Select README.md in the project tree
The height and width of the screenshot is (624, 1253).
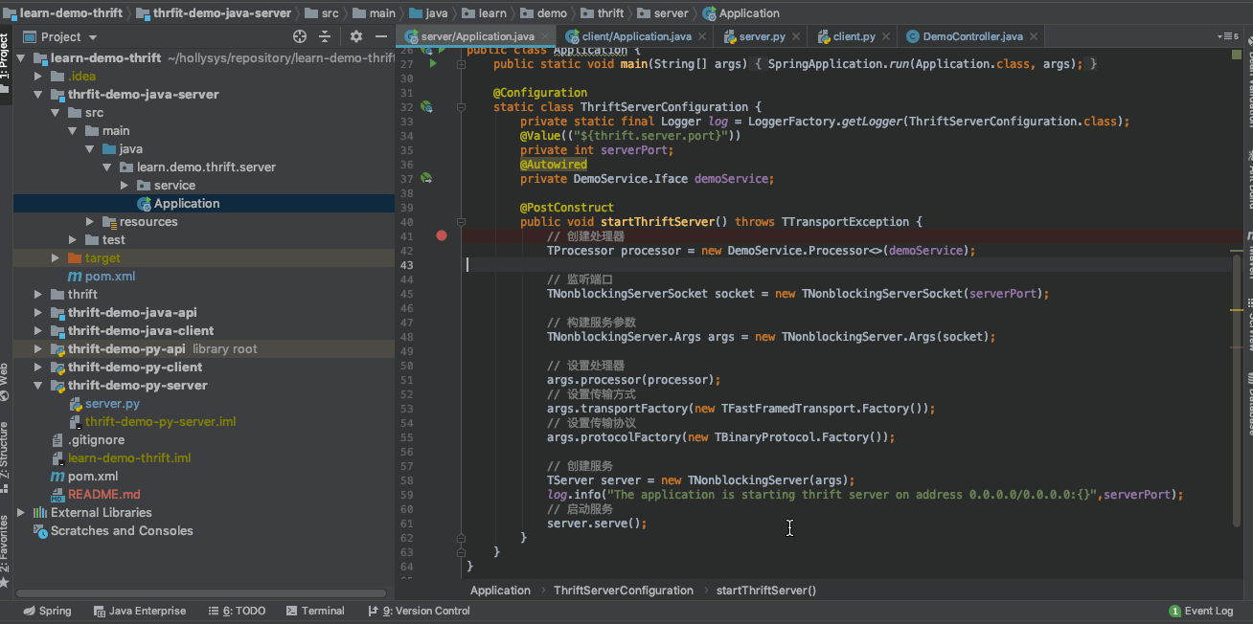[103, 495]
